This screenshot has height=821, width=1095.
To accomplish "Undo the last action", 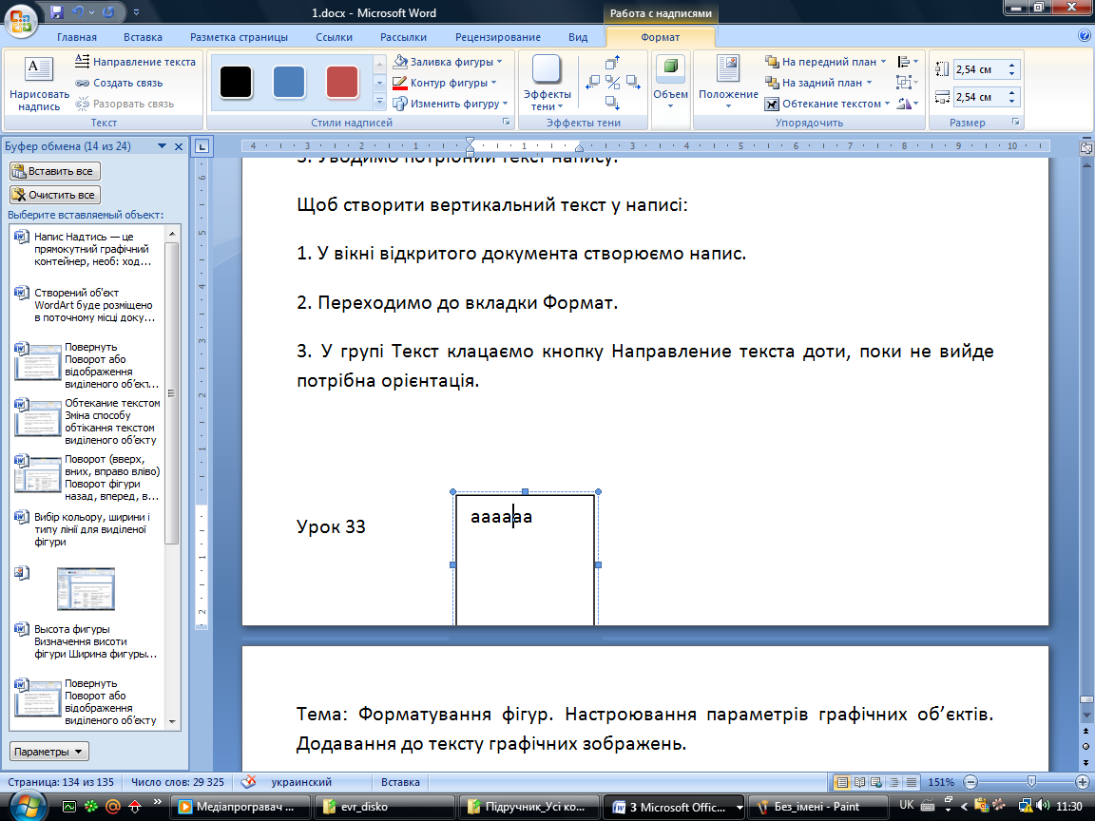I will click(78, 12).
